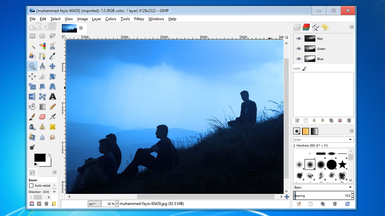Image resolution: width=385 pixels, height=216 pixels.
Task: Hide the Red channel visibility
Action: coord(299,38)
